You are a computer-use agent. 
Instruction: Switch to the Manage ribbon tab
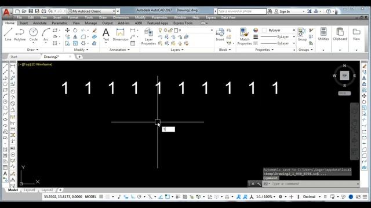pos(91,23)
